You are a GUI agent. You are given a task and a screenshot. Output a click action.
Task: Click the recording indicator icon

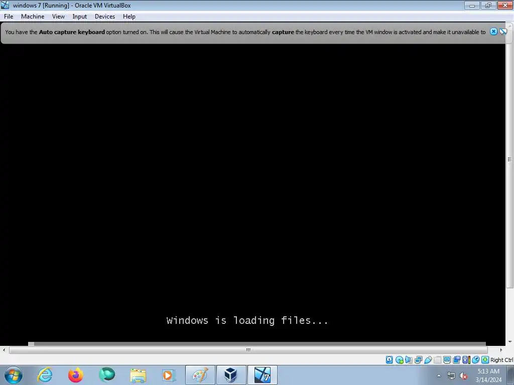pyautogui.click(x=456, y=360)
